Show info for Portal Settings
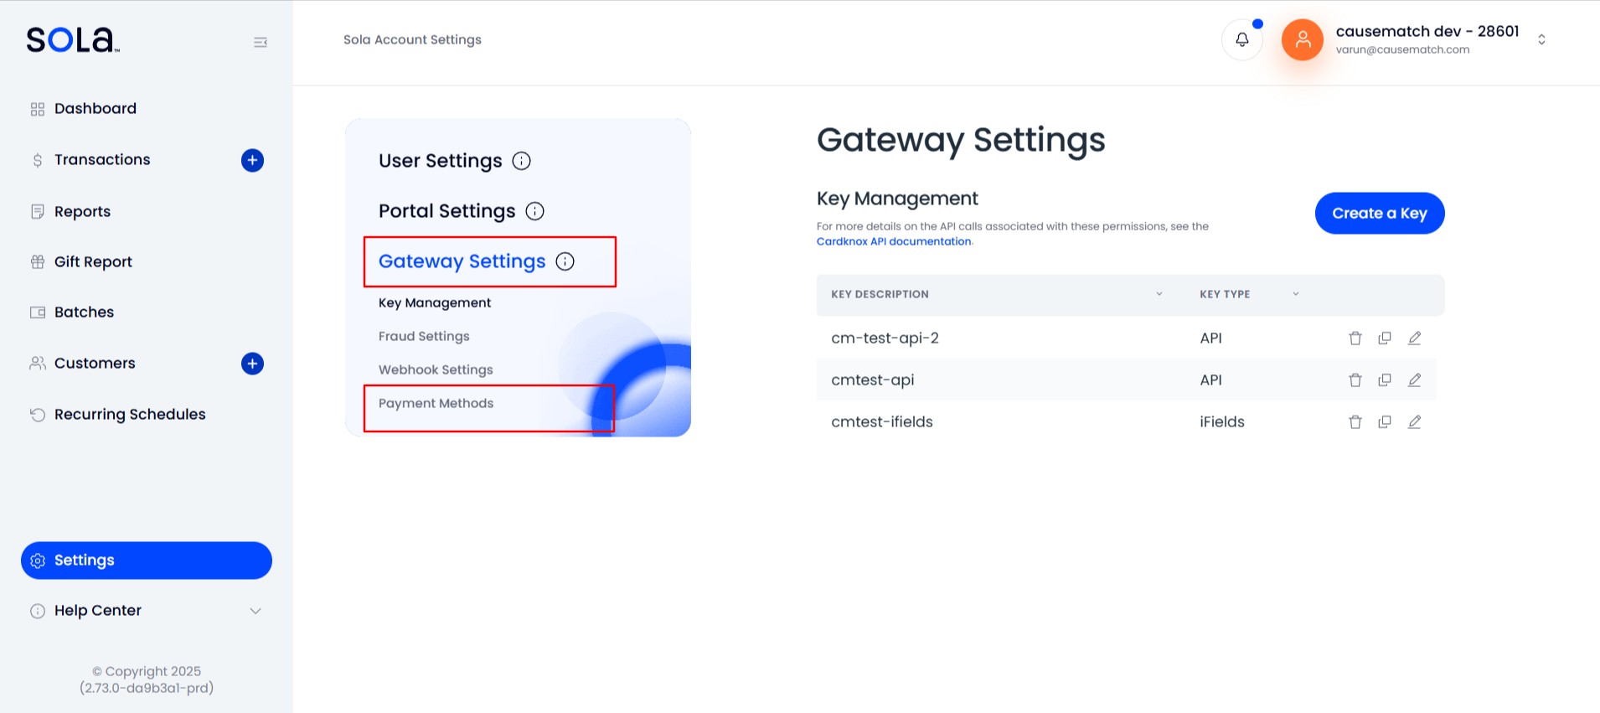Image resolution: width=1600 pixels, height=713 pixels. (x=534, y=211)
